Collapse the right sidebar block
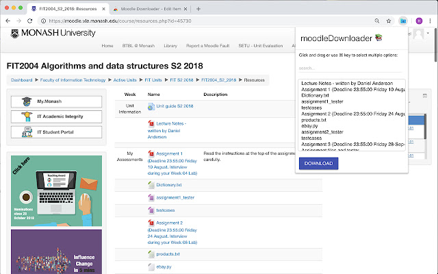The width and height of the screenshot is (438, 274). (x=424, y=97)
